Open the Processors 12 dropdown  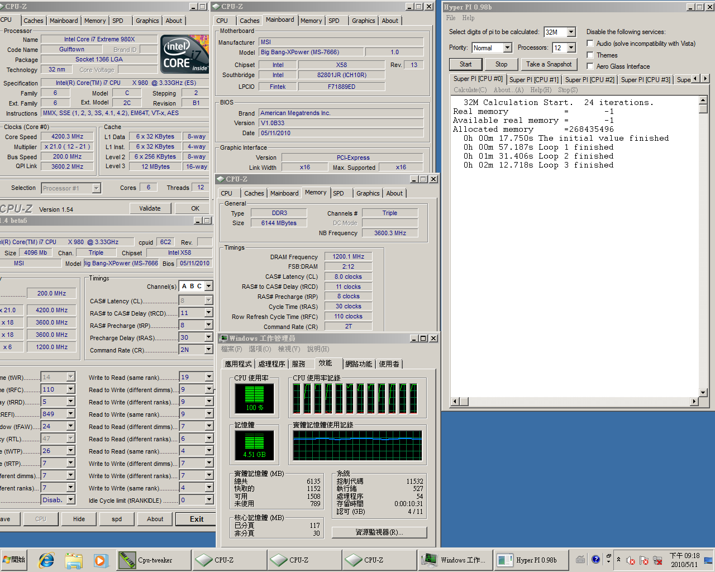571,47
